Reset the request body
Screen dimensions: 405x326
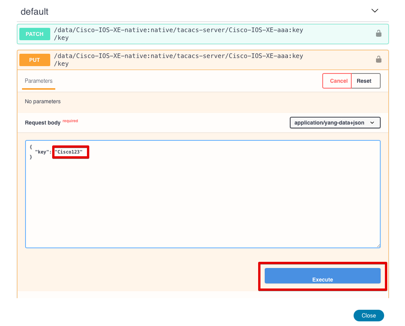point(364,81)
